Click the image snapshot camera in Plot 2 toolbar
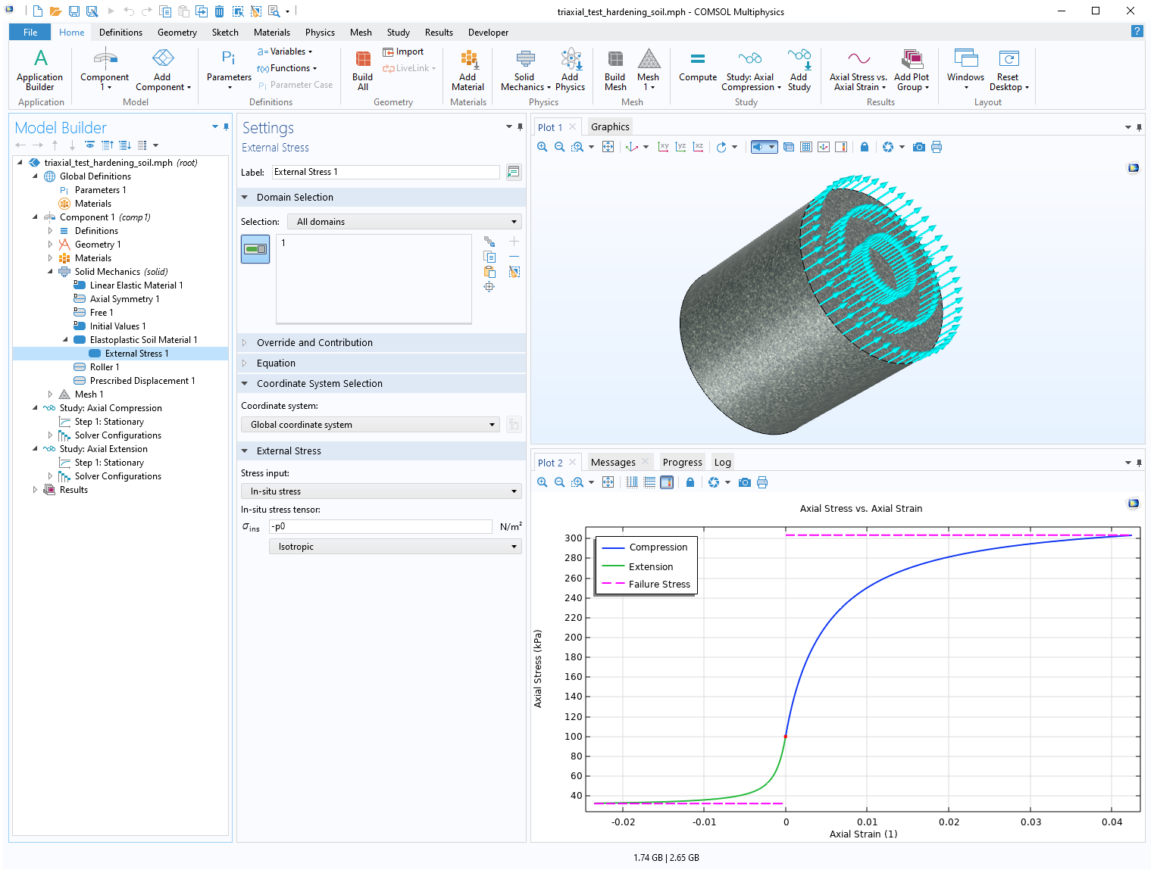Screen dimensions: 1154x870 [745, 482]
